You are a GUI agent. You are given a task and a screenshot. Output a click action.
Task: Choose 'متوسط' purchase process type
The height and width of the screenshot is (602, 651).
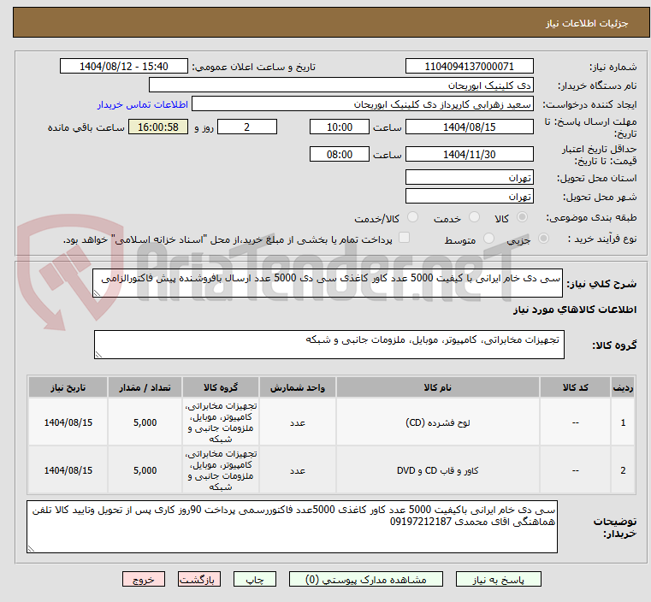pyautogui.click(x=490, y=240)
